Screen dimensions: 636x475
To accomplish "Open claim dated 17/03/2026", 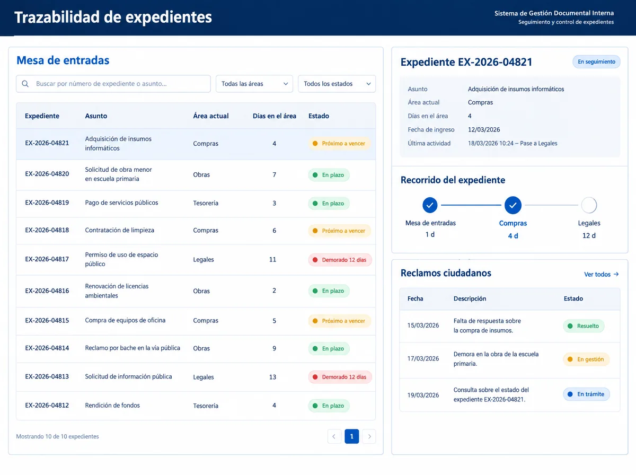I will (509, 359).
